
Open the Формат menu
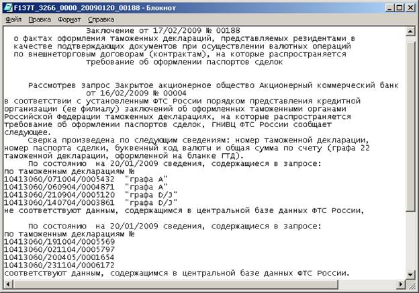click(70, 19)
